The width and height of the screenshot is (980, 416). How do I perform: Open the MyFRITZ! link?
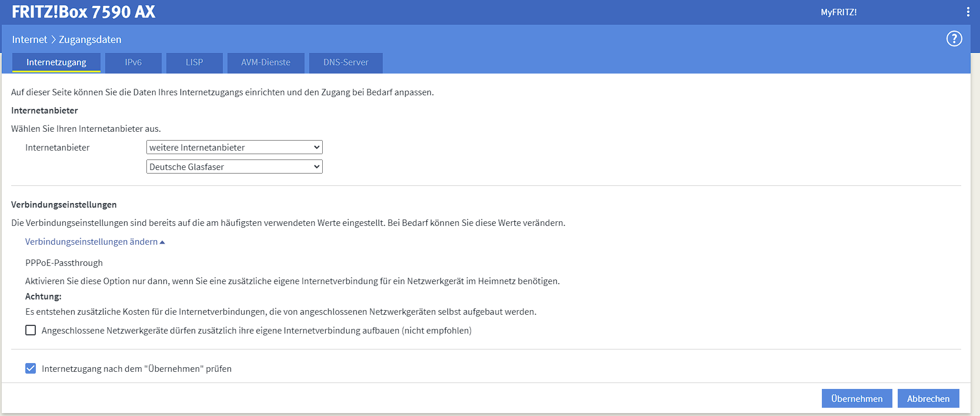pyautogui.click(x=838, y=12)
